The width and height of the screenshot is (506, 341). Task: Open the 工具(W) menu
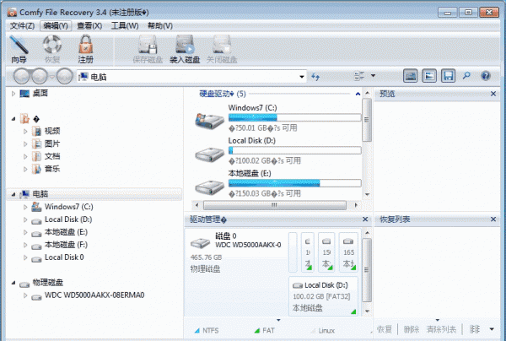(x=125, y=26)
